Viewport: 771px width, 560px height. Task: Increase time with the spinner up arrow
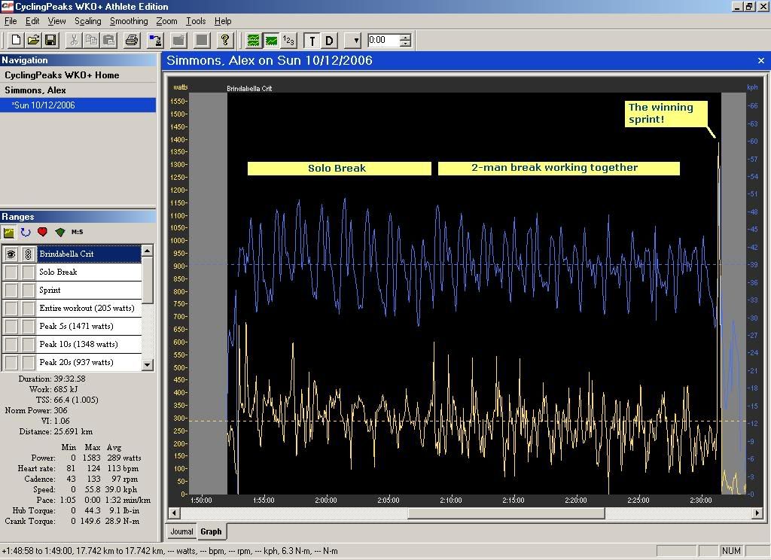(405, 38)
